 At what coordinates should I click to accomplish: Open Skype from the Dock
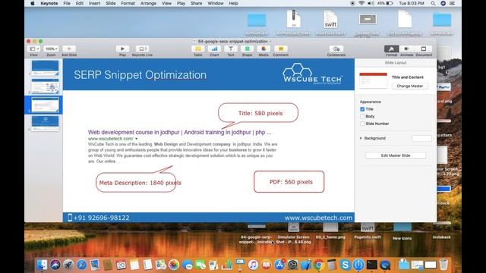(x=345, y=265)
